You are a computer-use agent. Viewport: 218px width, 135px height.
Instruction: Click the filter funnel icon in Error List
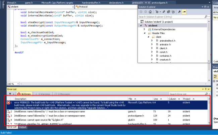tap(10, 94)
